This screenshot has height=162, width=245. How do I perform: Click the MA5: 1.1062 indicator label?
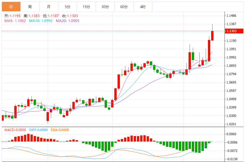click(15, 21)
